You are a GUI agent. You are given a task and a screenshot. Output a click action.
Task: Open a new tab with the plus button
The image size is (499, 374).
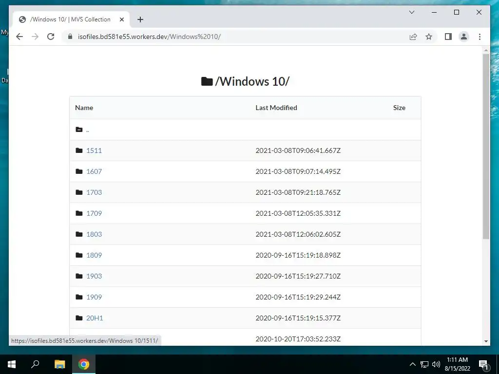140,19
